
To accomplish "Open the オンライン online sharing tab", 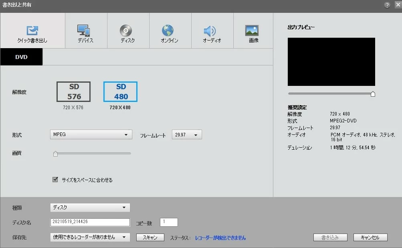I will point(170,30).
